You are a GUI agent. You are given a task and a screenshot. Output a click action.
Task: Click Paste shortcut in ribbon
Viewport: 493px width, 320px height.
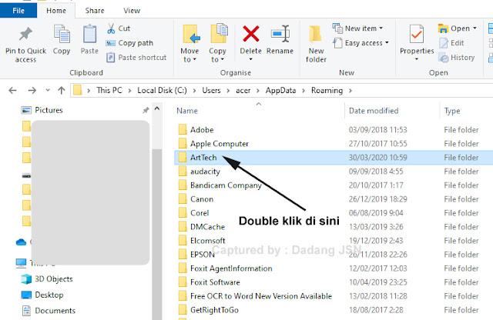pos(136,58)
